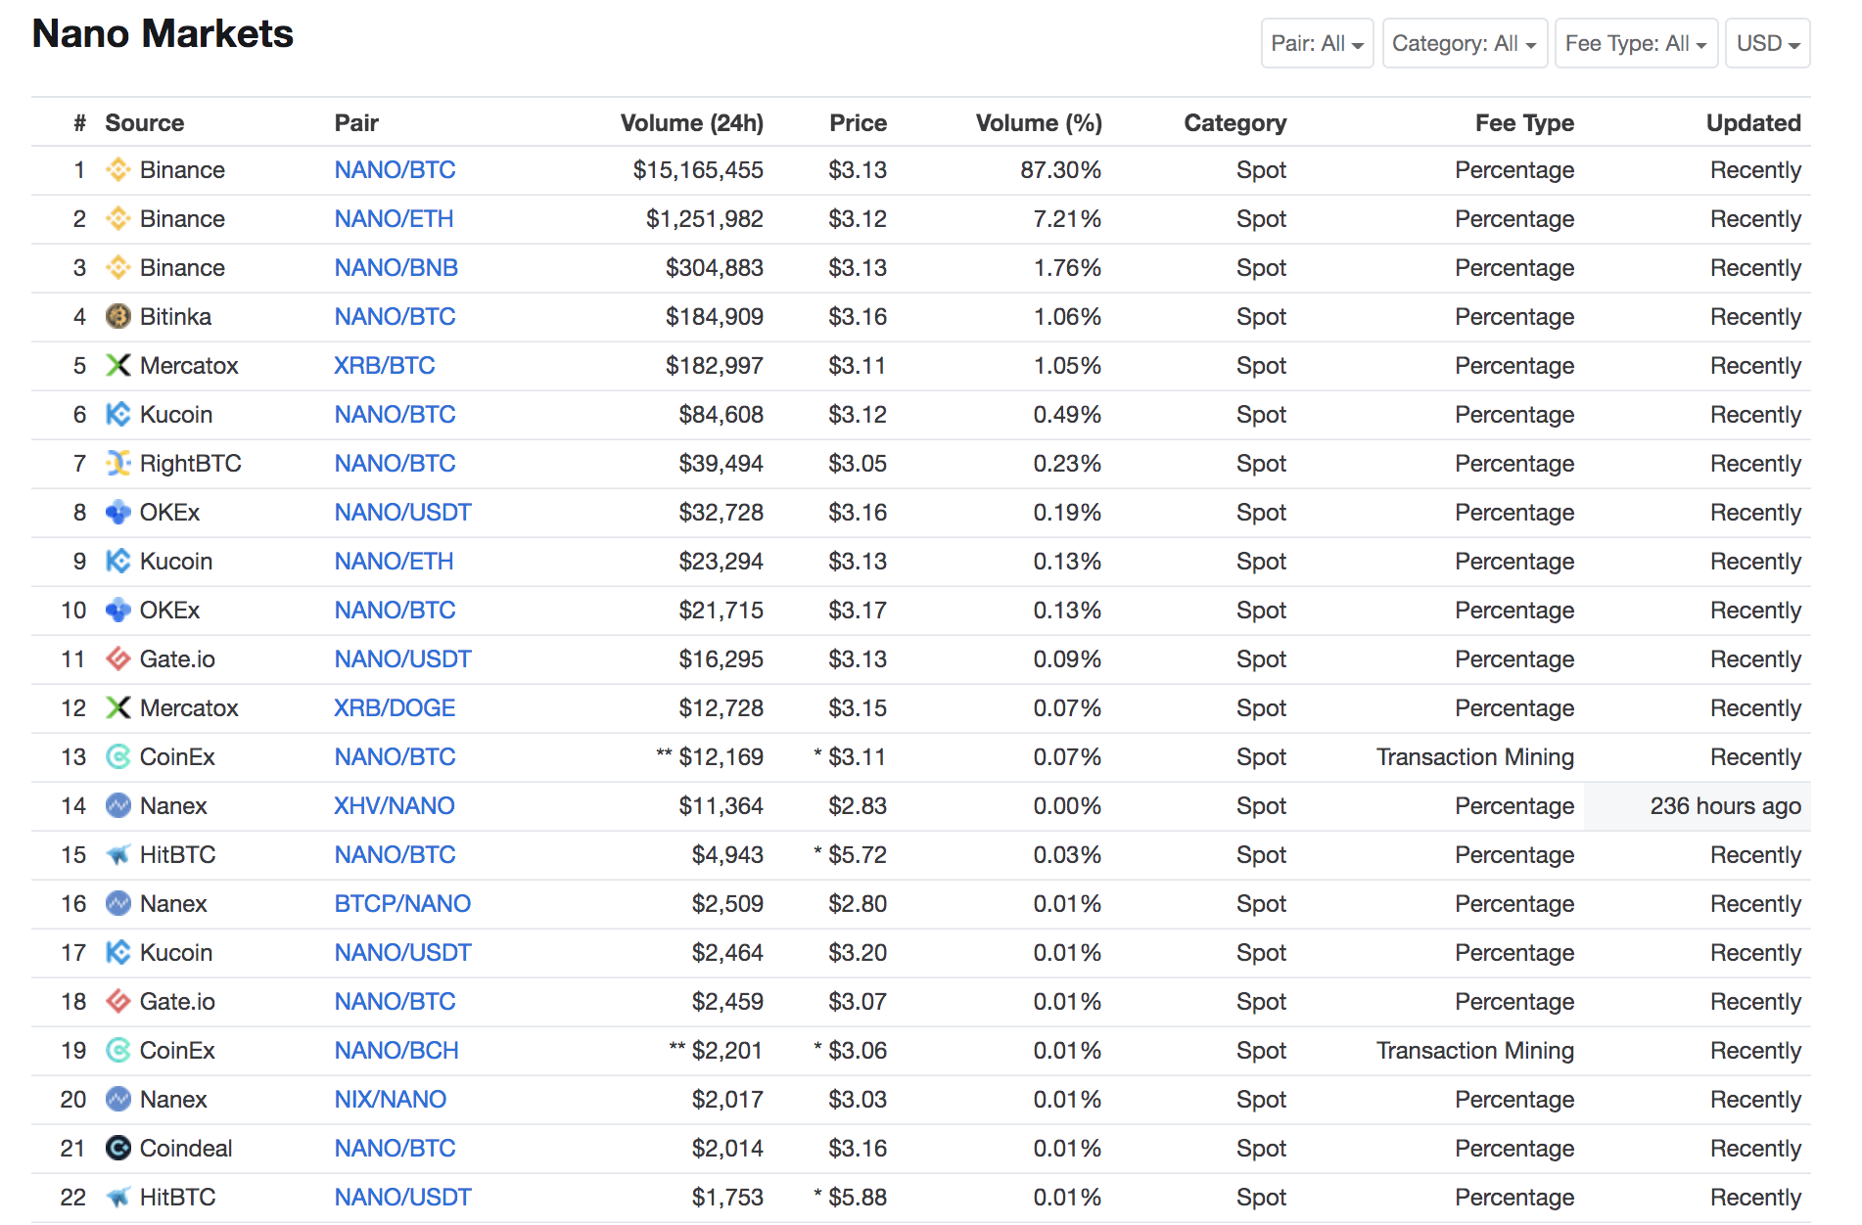Screen dimensions: 1862x1225
Task: Open the XHV/NANO pair link
Action: point(395,806)
